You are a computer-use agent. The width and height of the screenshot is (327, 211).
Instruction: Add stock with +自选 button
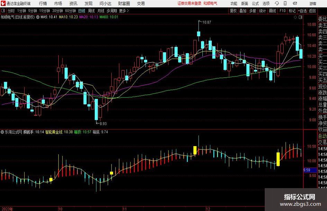pos(302,11)
